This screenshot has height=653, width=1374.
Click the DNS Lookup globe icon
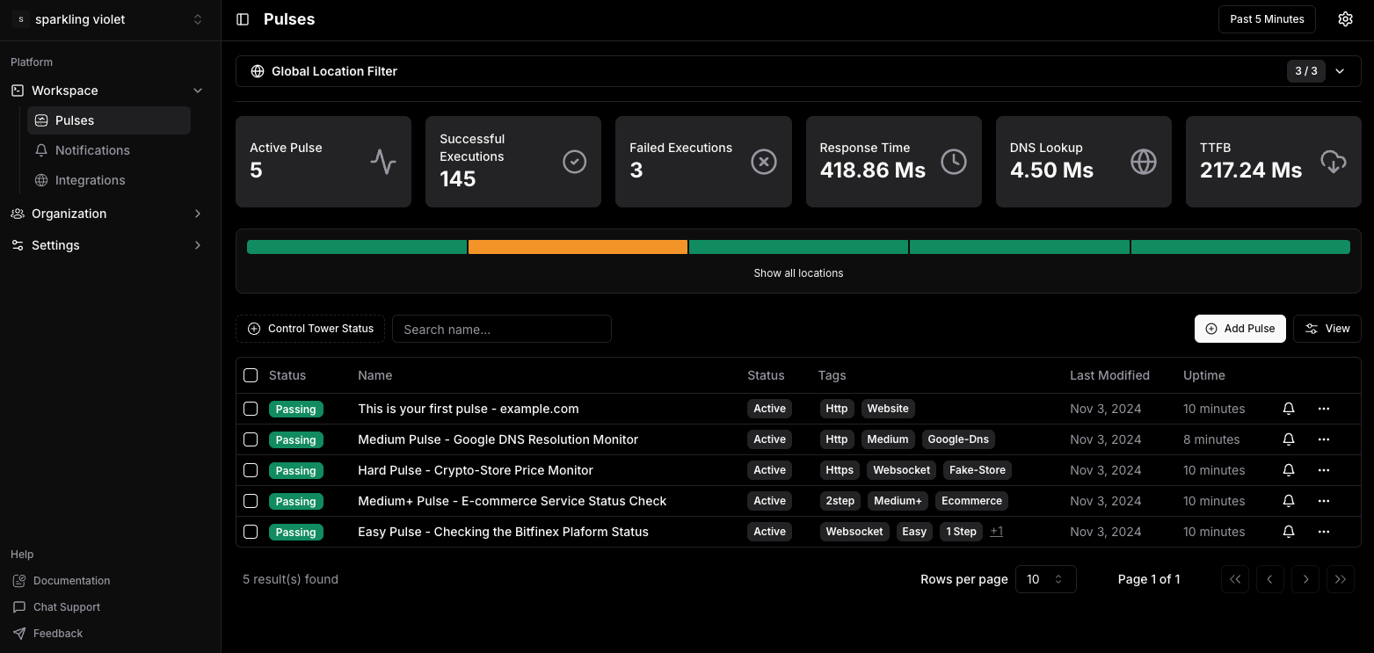pyautogui.click(x=1144, y=162)
